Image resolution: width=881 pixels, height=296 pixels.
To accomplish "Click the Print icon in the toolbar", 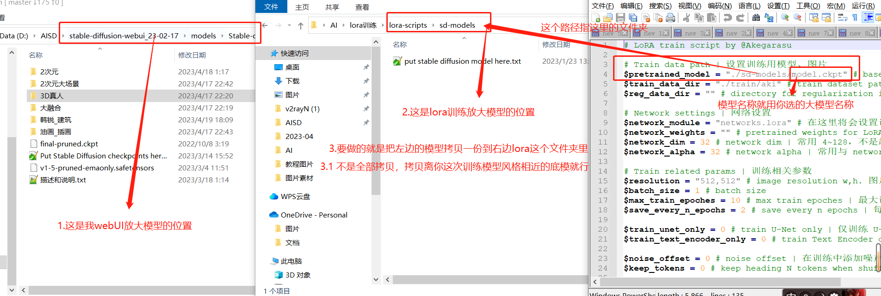I will click(x=670, y=18).
